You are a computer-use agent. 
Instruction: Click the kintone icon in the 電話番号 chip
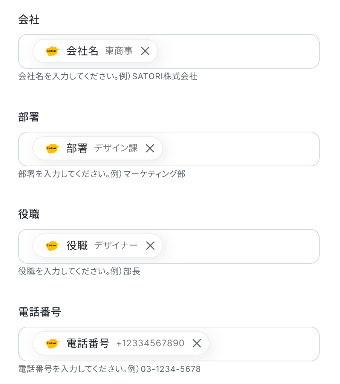[x=52, y=343]
